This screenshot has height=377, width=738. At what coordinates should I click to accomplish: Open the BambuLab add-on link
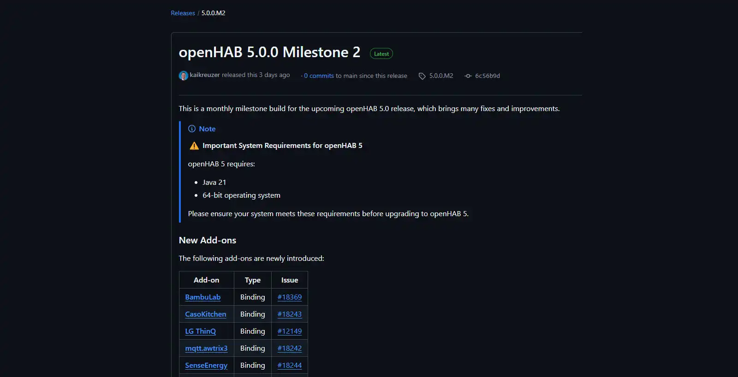point(203,297)
